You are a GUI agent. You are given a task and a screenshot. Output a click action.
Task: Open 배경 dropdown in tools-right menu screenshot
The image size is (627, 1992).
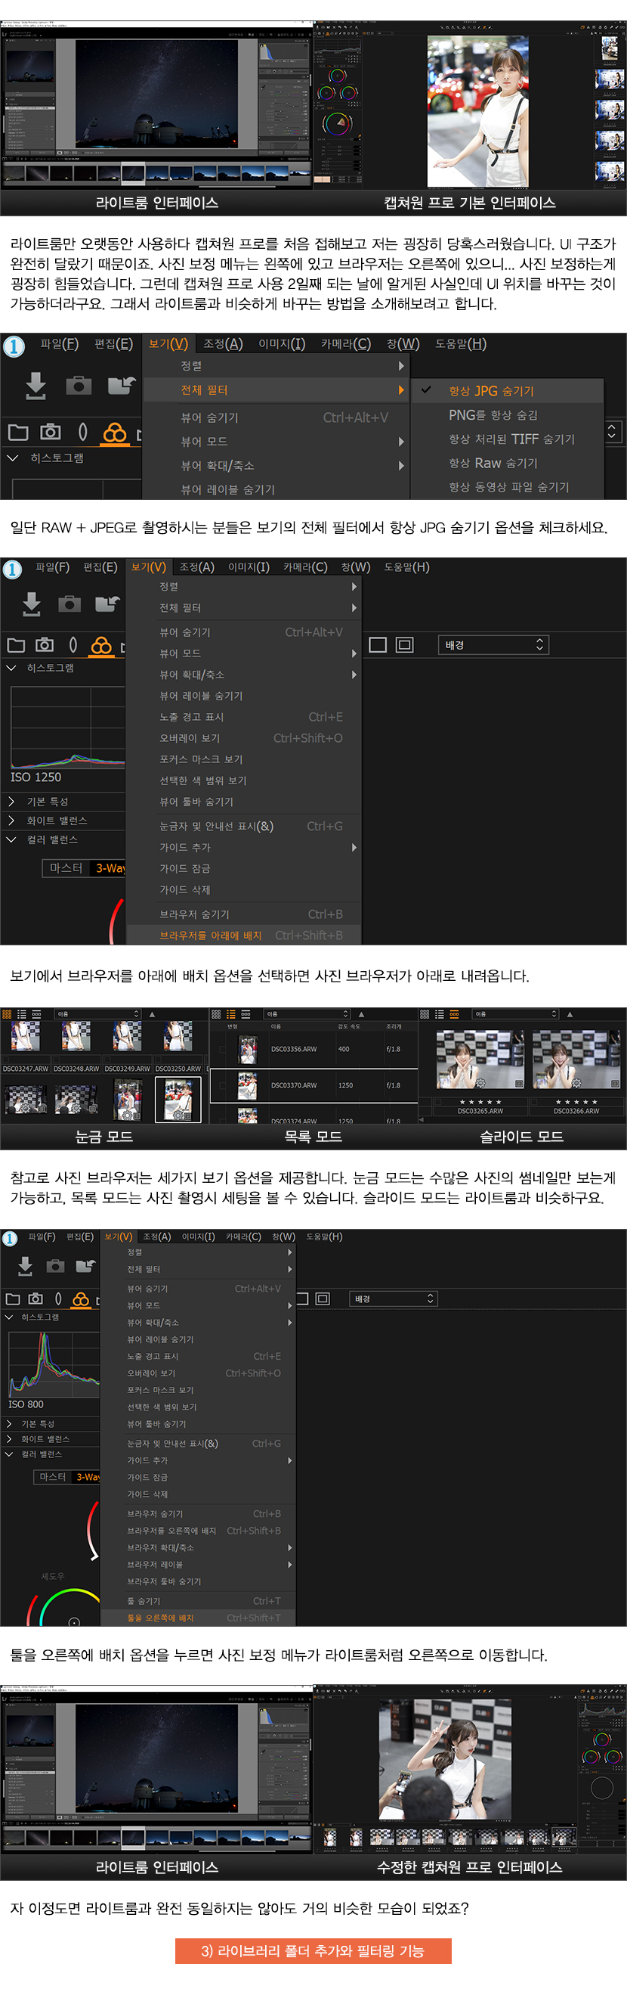pyautogui.click(x=394, y=1299)
